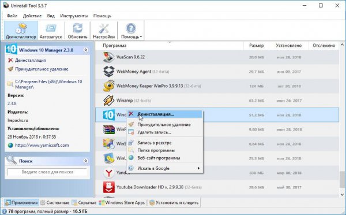Click the magnifier icon in Поиск panel
This screenshot has width=346, height=215.
coord(12,160)
